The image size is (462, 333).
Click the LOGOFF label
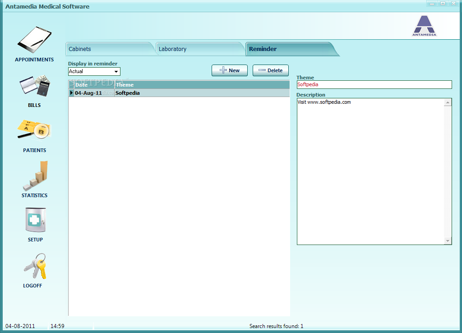(x=32, y=286)
